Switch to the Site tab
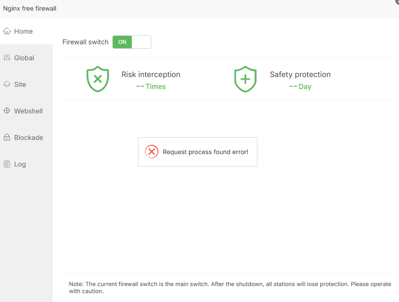 [x=20, y=85]
